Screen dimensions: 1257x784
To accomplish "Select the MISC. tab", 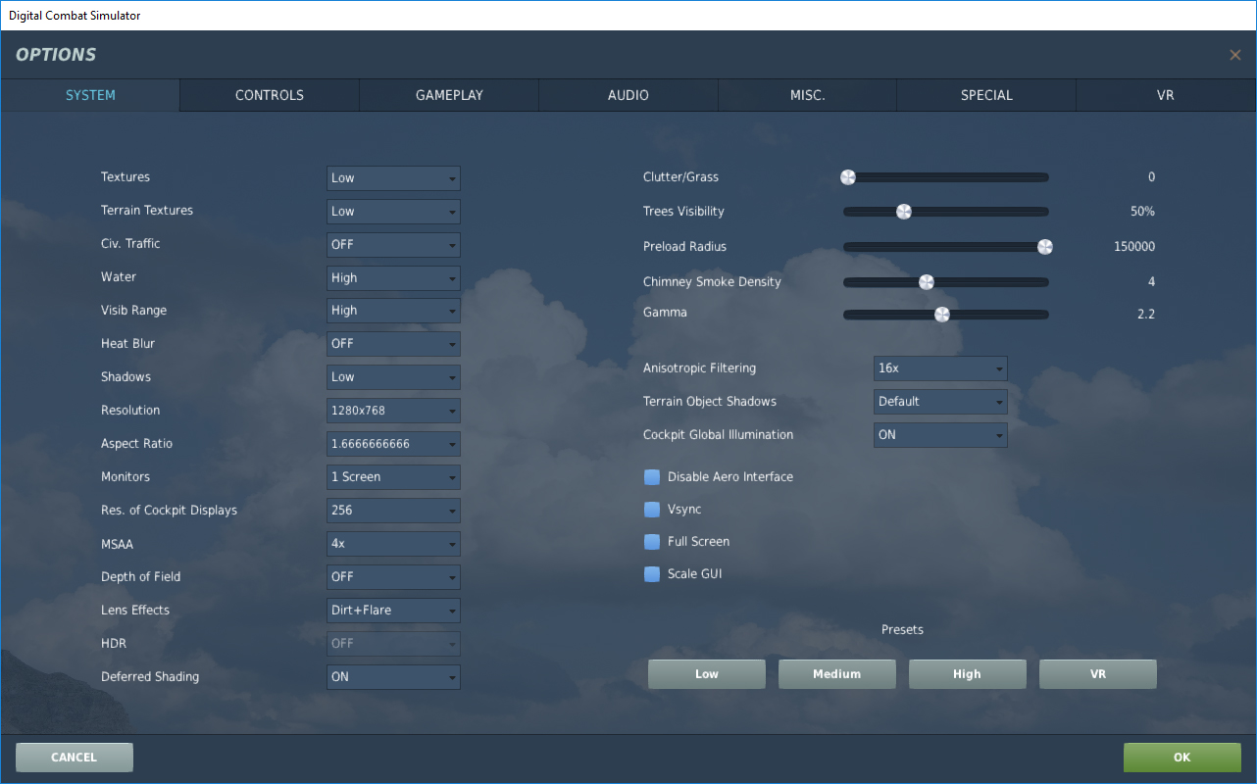I will 808,95.
